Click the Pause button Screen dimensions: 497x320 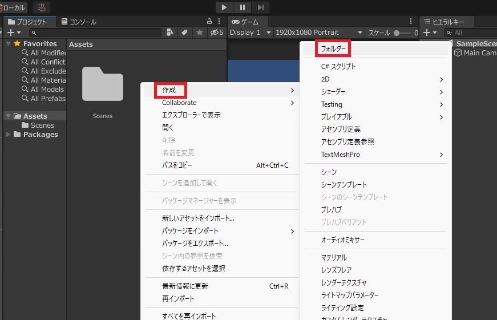coord(242,7)
